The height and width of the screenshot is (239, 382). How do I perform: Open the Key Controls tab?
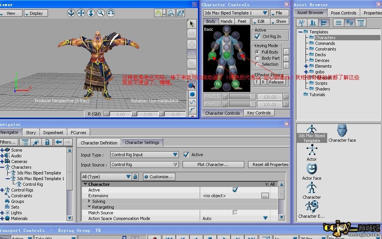point(259,113)
